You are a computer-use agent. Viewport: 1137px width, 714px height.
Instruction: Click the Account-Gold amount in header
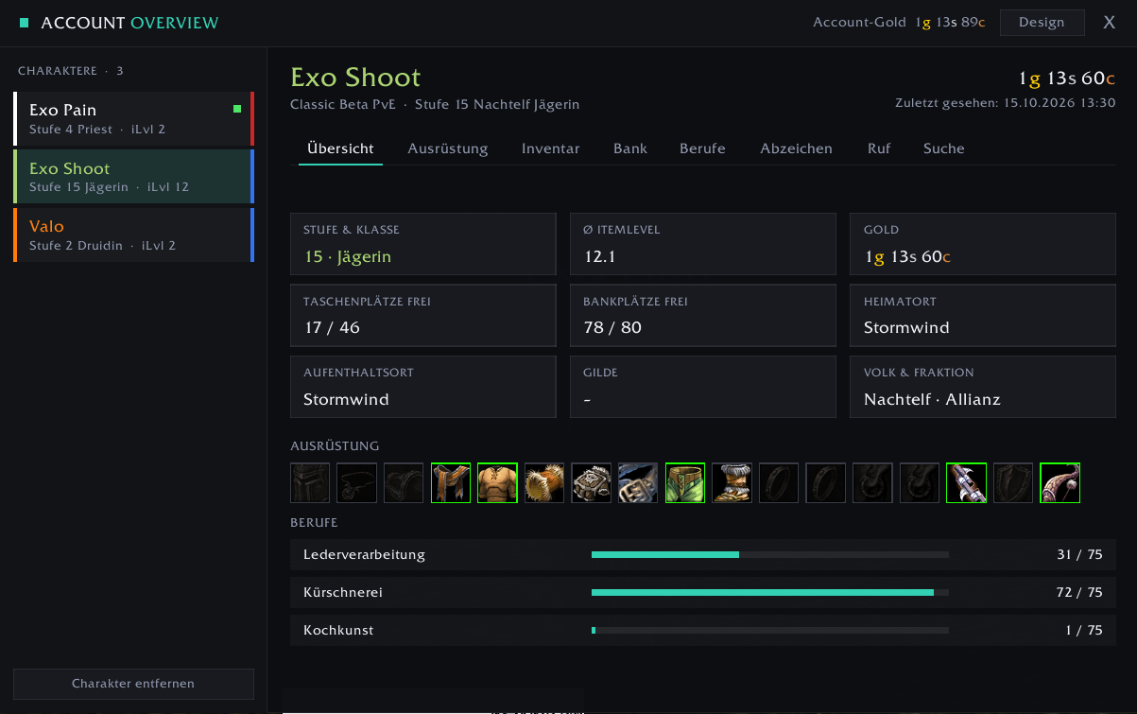point(950,23)
